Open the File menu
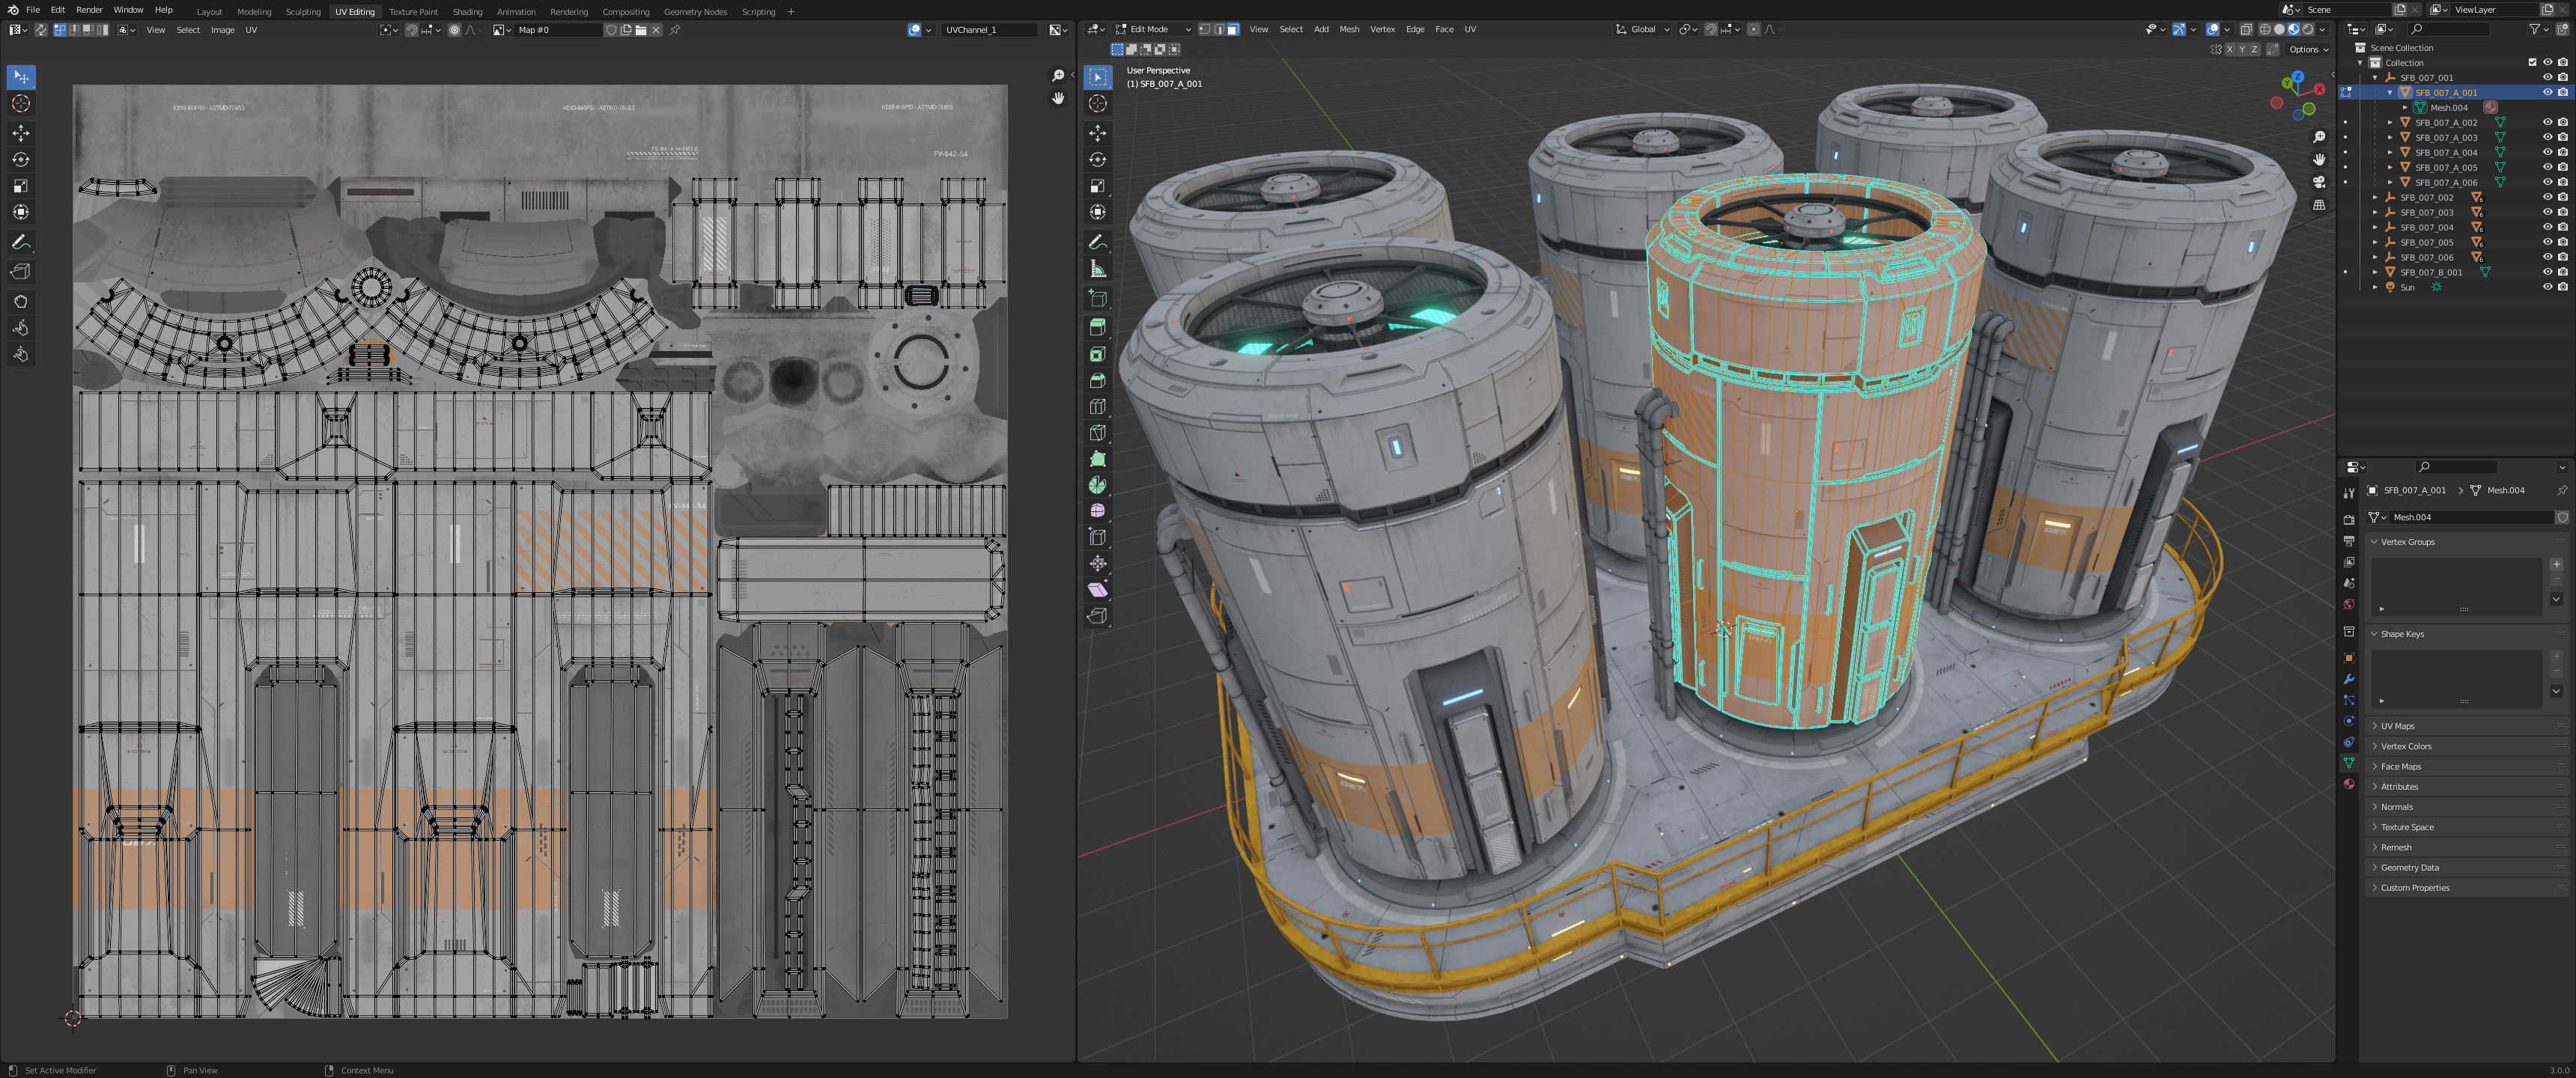Viewport: 2576px width, 1078px height. (33, 10)
